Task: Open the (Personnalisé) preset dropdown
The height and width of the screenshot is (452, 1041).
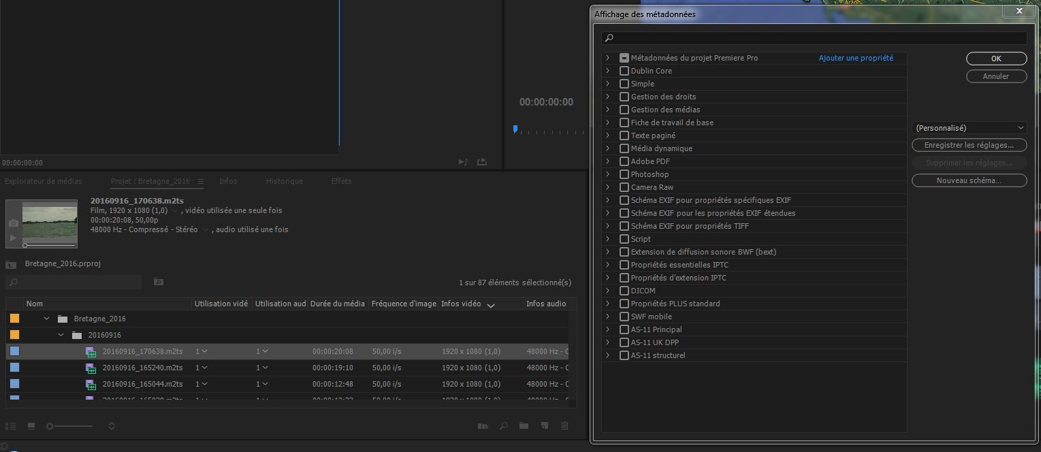Action: pyautogui.click(x=969, y=128)
